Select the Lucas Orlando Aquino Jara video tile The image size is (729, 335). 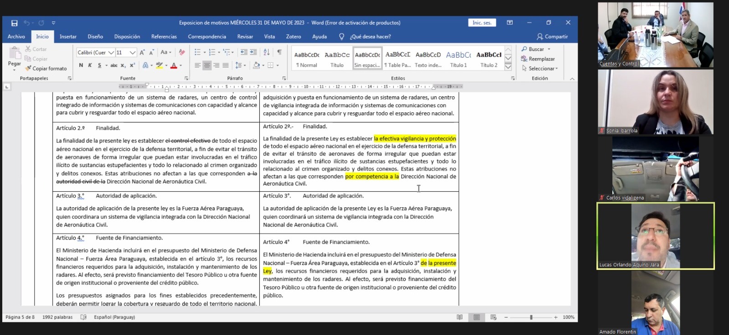tap(656, 236)
